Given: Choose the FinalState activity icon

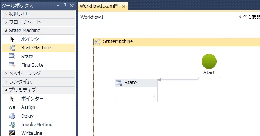Looking at the screenshot, I should 12,65.
